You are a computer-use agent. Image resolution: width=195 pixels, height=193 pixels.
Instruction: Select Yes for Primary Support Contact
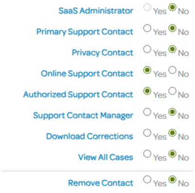(147, 28)
